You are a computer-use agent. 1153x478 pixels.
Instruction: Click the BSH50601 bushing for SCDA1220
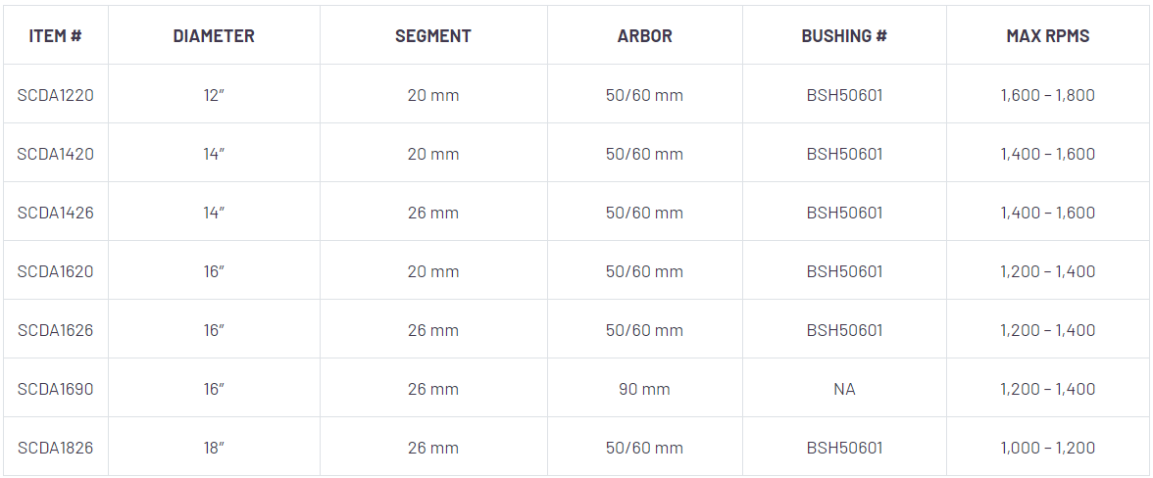(x=844, y=95)
